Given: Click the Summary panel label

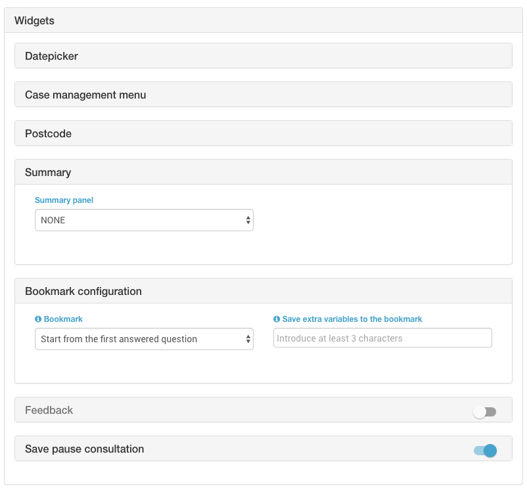Looking at the screenshot, I should (x=64, y=200).
